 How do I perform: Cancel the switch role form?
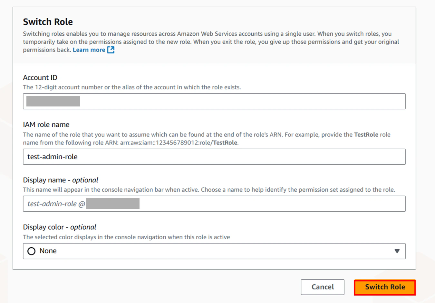(323, 287)
